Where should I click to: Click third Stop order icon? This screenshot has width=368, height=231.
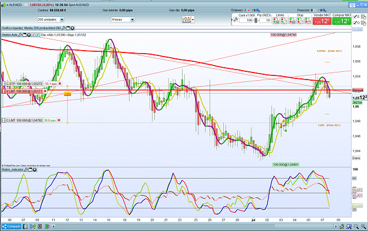(308, 21)
